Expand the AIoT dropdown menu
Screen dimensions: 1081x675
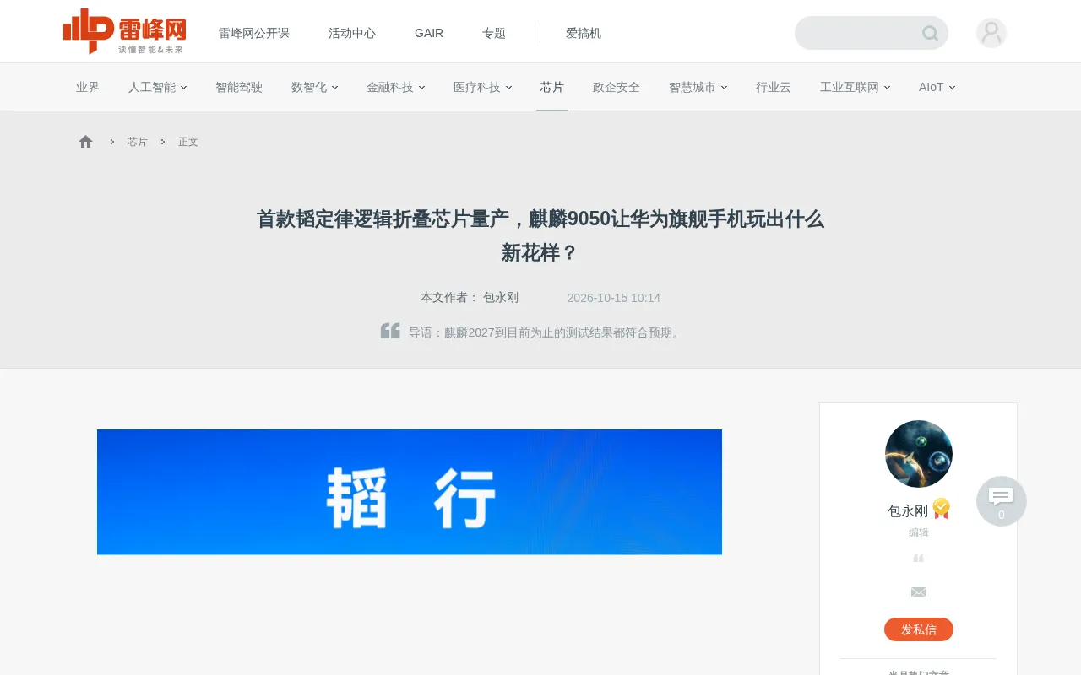[937, 87]
